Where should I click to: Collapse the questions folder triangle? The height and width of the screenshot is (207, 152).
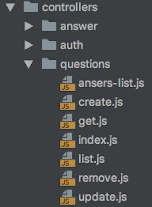click(x=28, y=64)
